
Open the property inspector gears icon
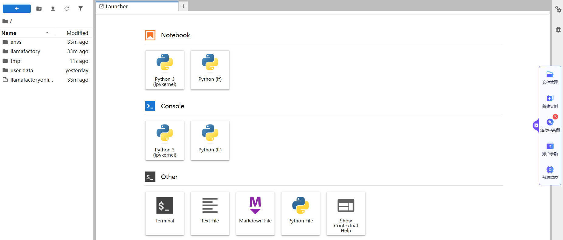coord(558,9)
